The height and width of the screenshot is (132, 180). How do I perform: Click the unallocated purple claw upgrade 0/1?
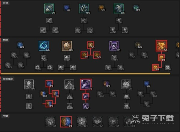(86, 106)
